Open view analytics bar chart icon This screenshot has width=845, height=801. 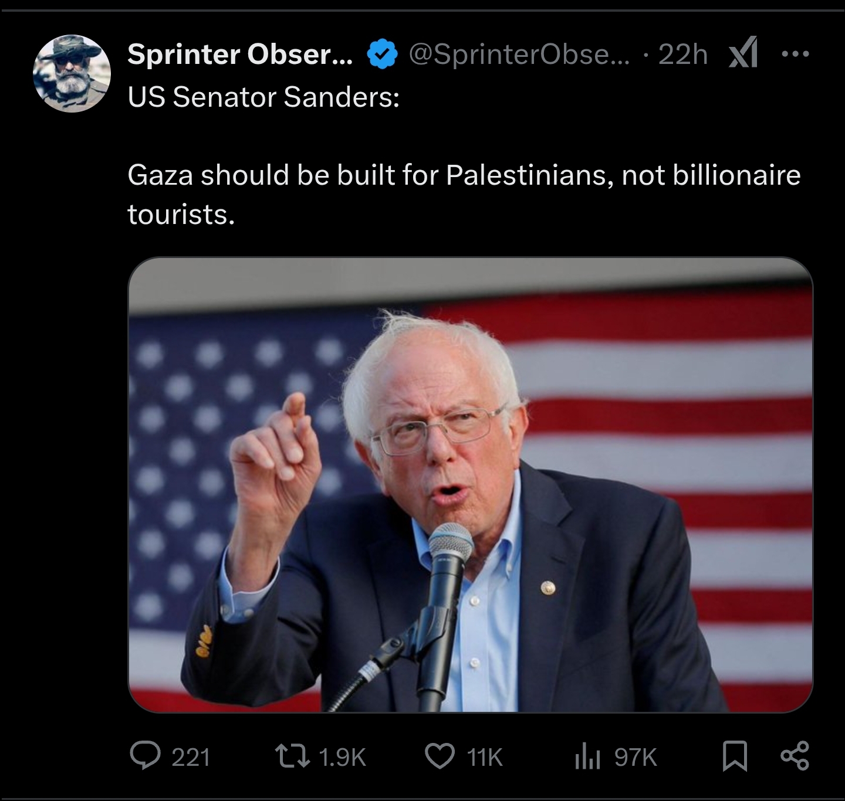tap(587, 756)
